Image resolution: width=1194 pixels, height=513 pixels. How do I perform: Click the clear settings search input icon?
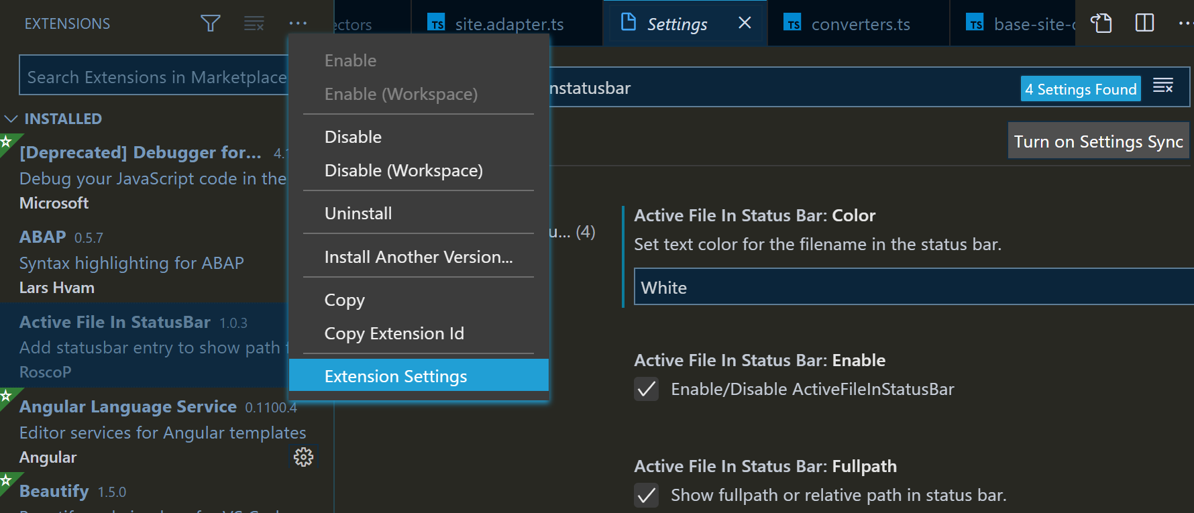click(1163, 87)
